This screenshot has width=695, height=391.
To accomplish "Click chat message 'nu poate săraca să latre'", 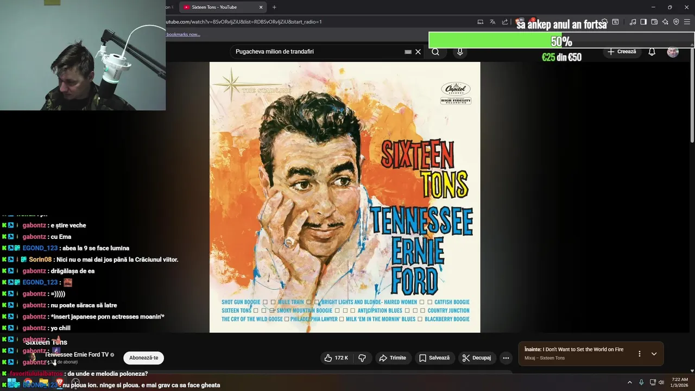I will point(84,305).
